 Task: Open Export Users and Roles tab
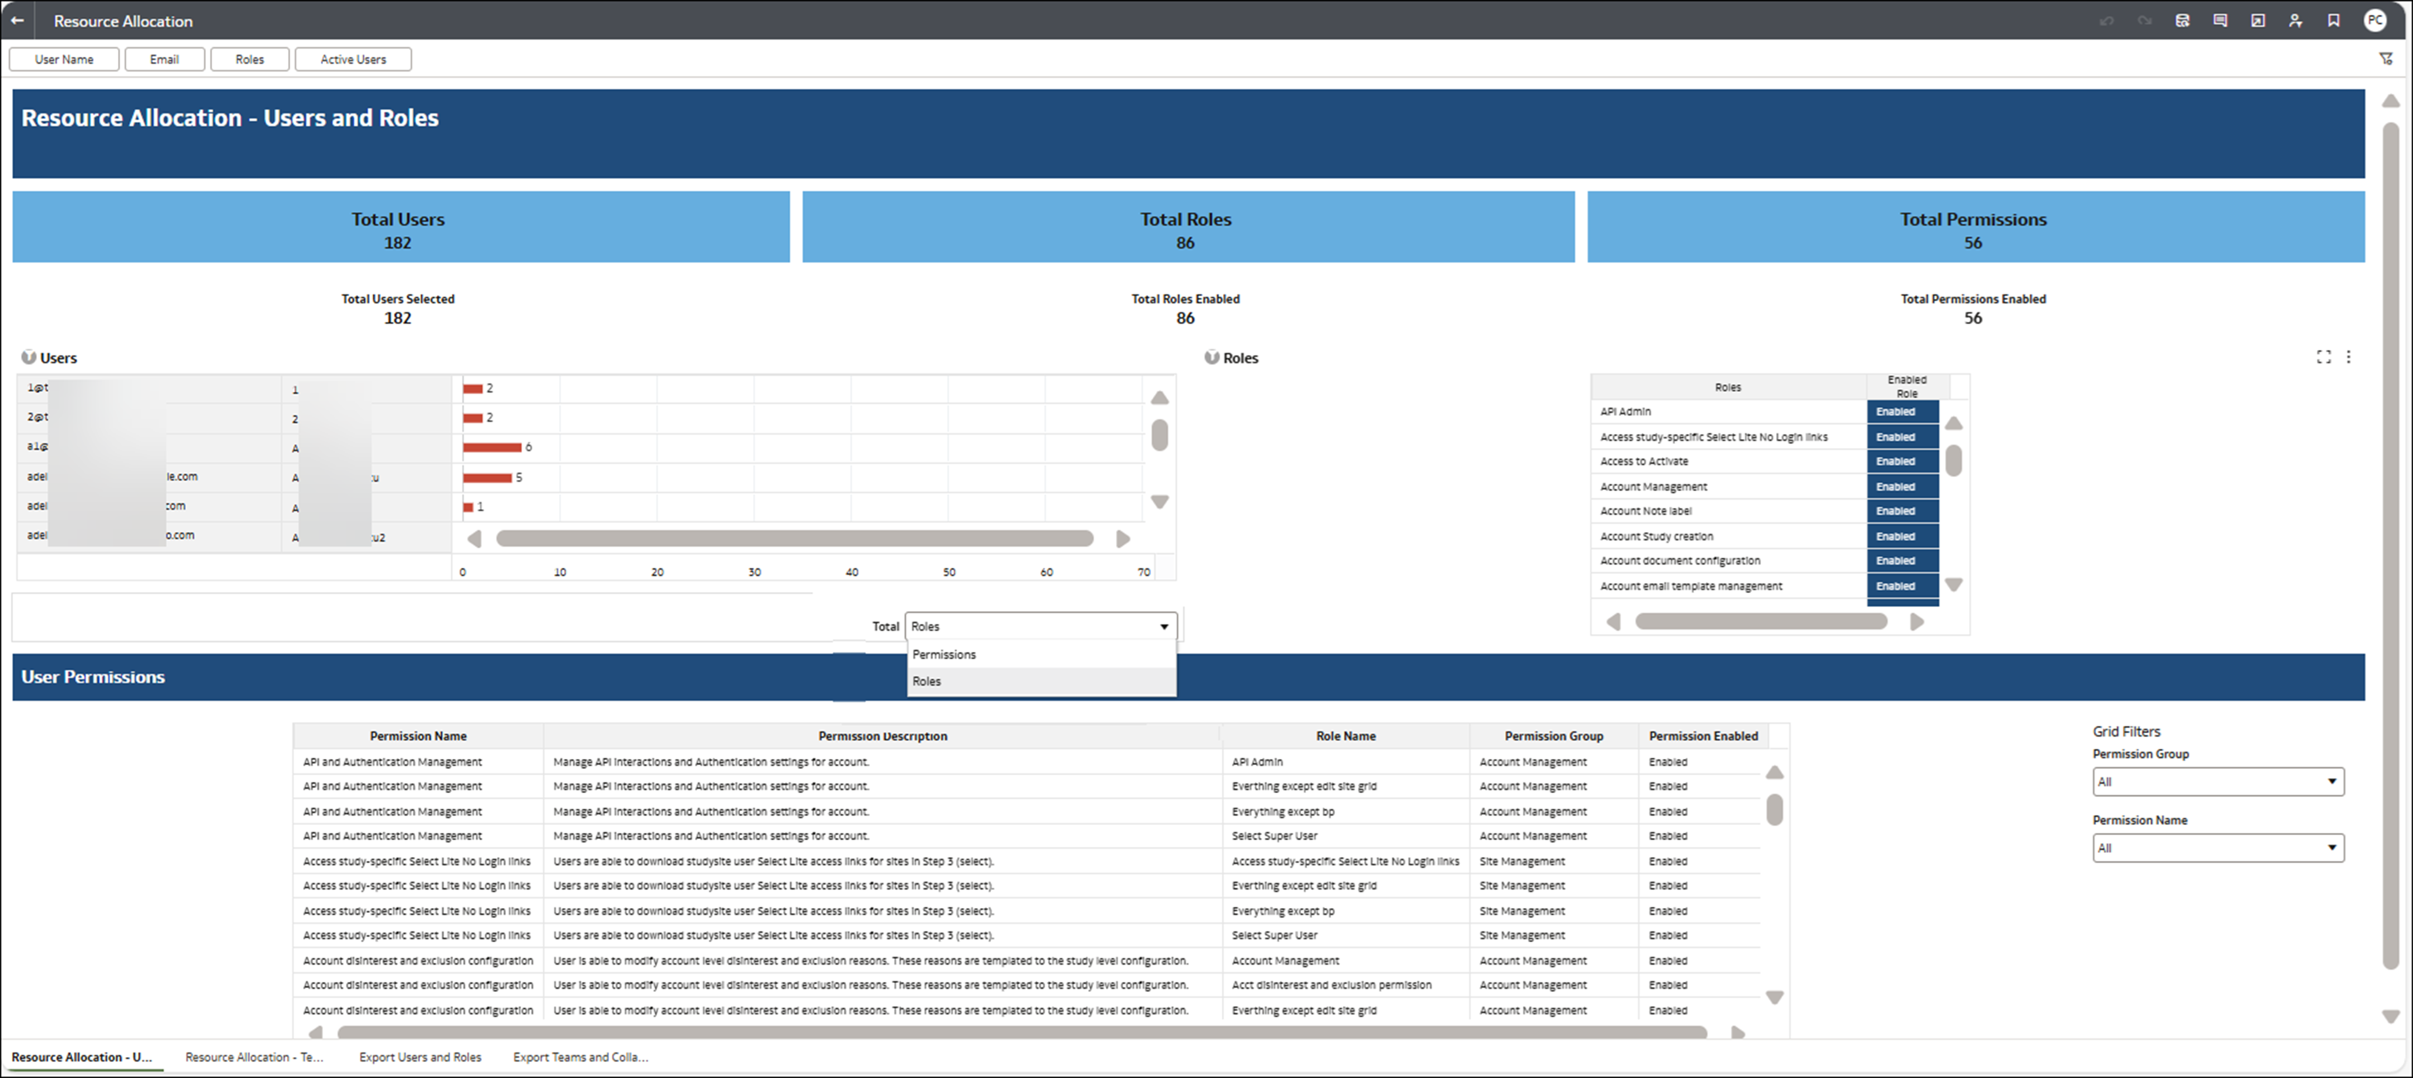point(419,1056)
